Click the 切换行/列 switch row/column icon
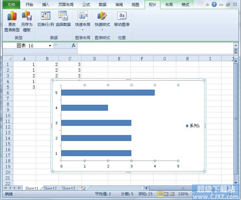The width and height of the screenshot is (241, 200). tap(45, 16)
